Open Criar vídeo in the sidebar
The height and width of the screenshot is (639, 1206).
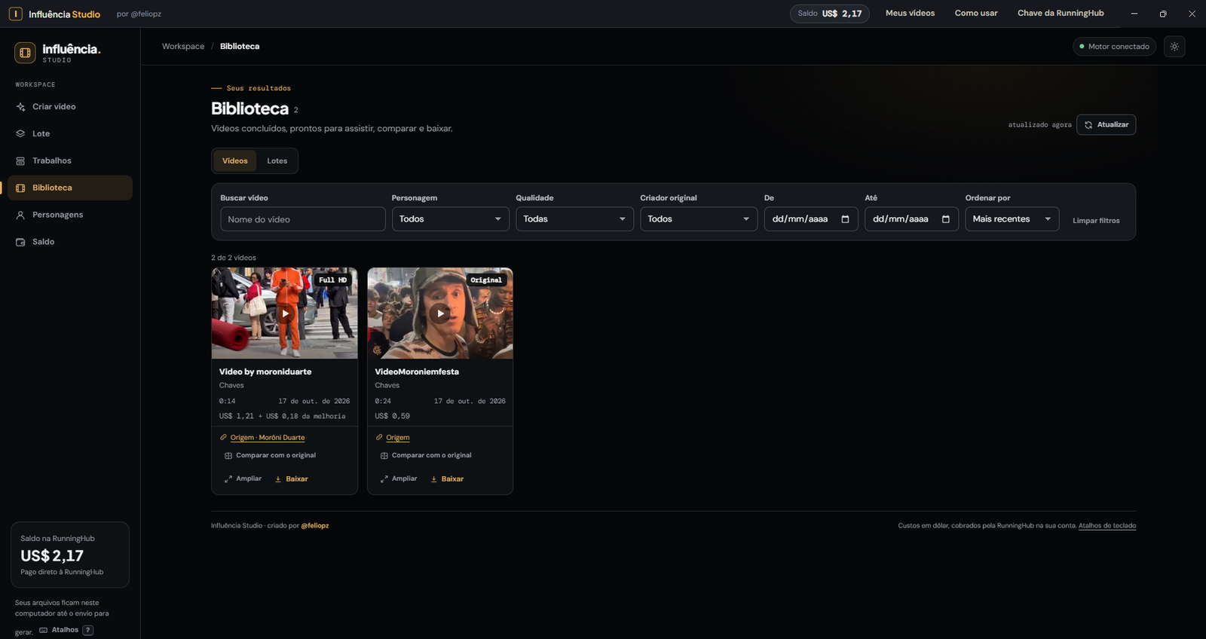70,107
